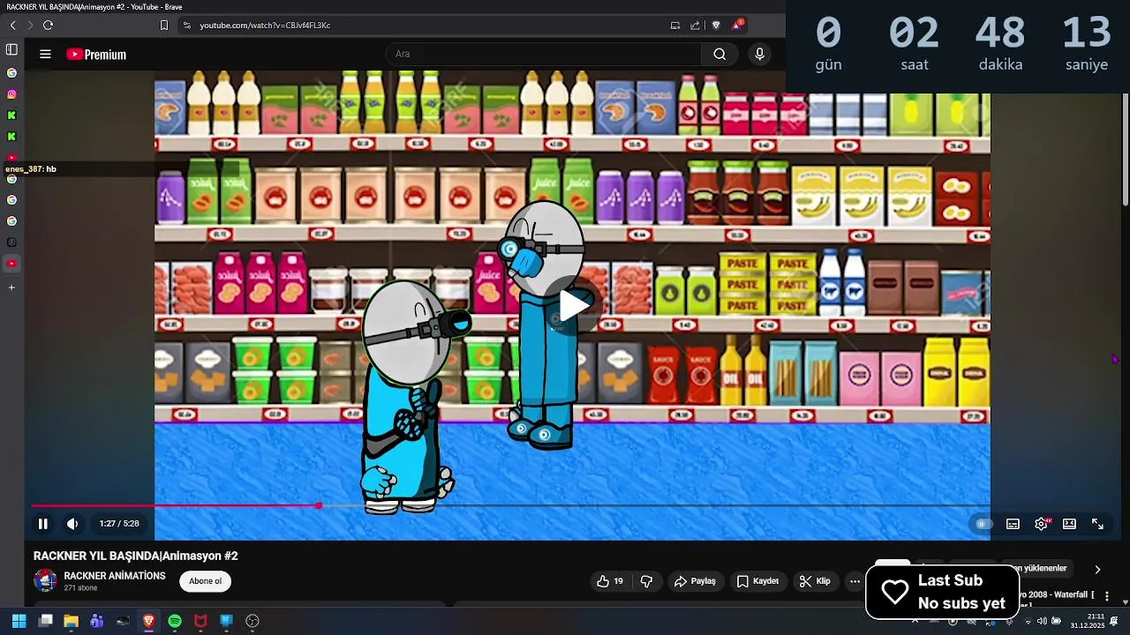Toggle Brave vertical tabs sidebar panel
This screenshot has width=1130, height=635.
pos(11,49)
